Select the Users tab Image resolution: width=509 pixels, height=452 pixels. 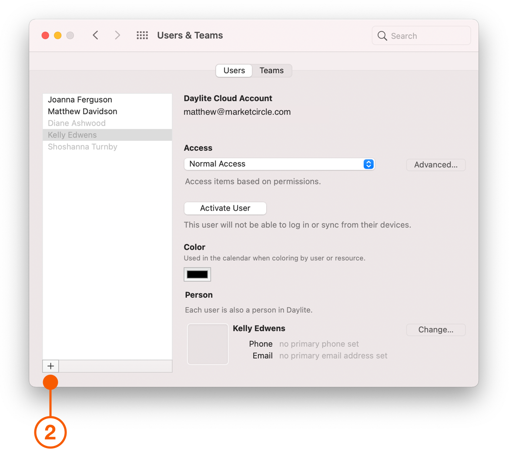tap(234, 70)
